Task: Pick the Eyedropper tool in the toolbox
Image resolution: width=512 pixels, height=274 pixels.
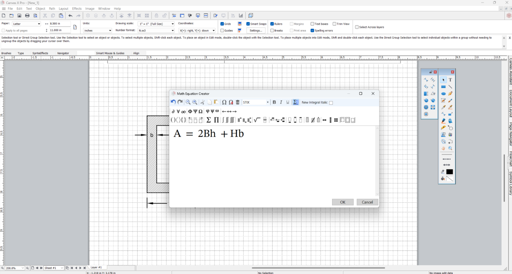Action: [443, 107]
